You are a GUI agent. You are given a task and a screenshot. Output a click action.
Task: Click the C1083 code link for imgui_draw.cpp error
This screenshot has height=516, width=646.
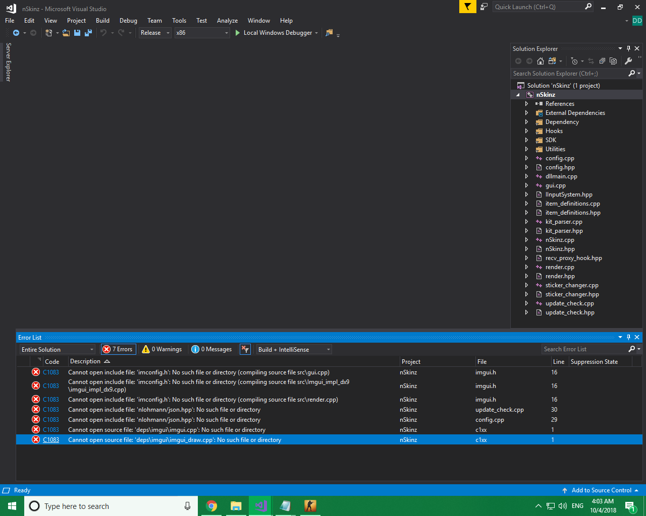pos(51,440)
